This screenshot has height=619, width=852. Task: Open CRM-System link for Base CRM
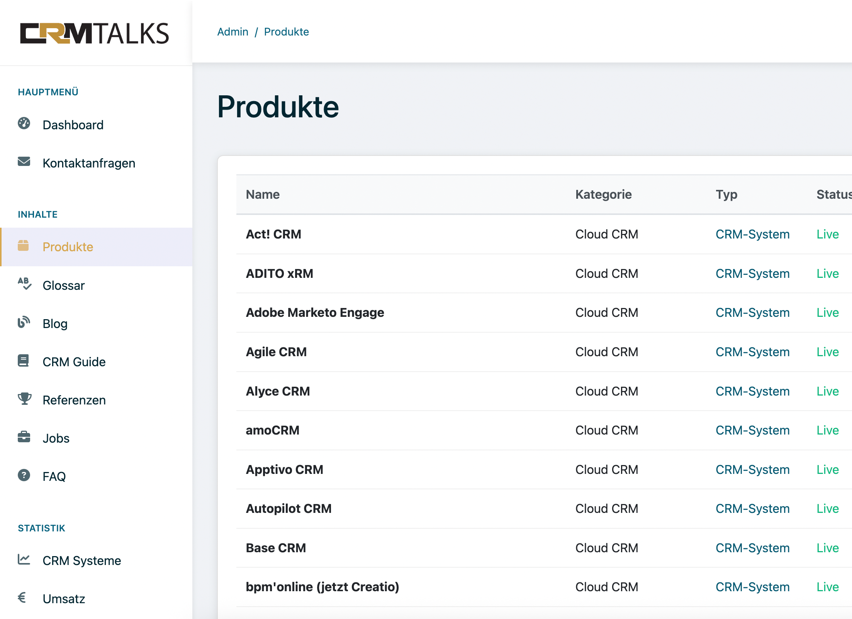point(752,548)
